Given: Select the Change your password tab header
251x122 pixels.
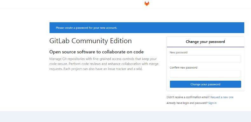Looking at the screenshot, I should (205, 42).
